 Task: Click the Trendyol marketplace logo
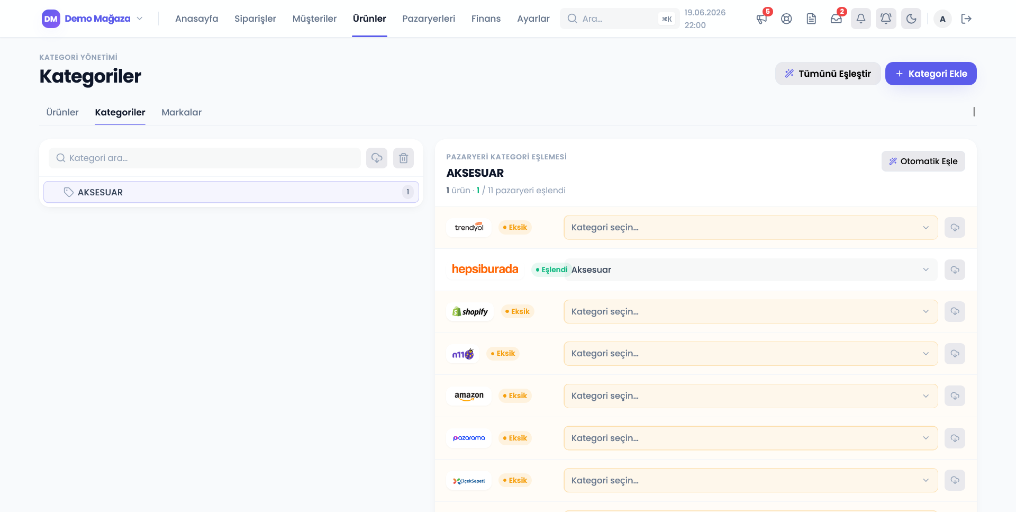click(469, 227)
